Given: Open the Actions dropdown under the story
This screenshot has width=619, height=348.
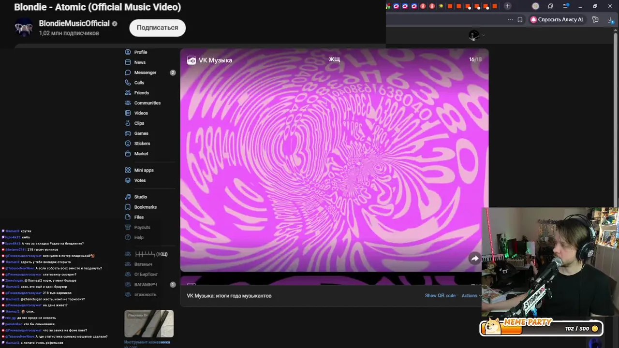Looking at the screenshot, I should click(471, 296).
